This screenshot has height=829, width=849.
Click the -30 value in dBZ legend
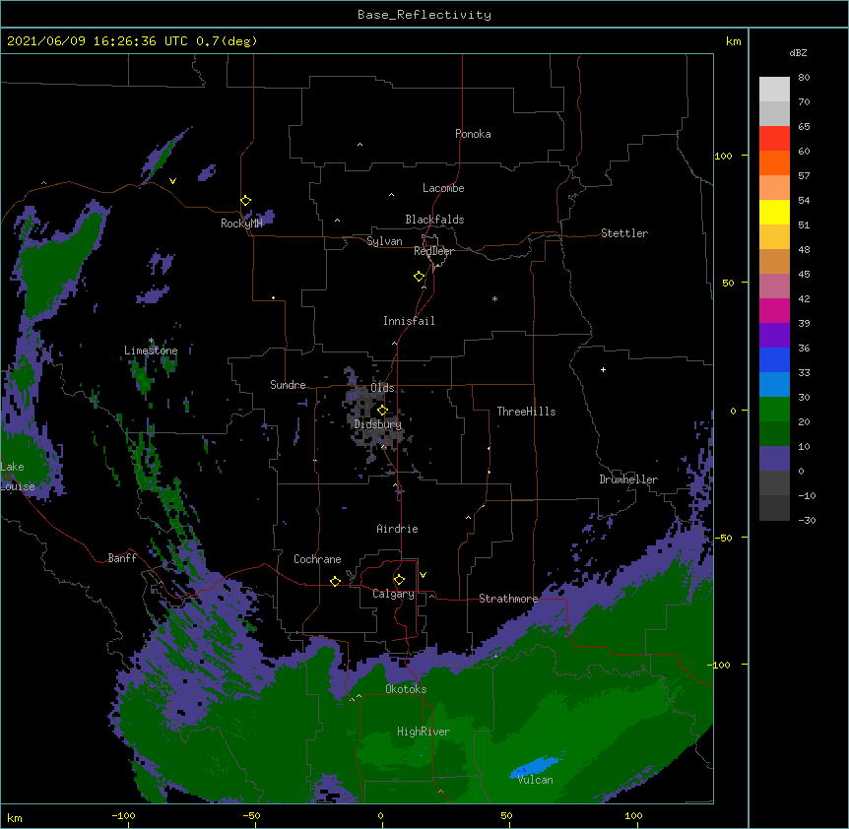click(807, 521)
